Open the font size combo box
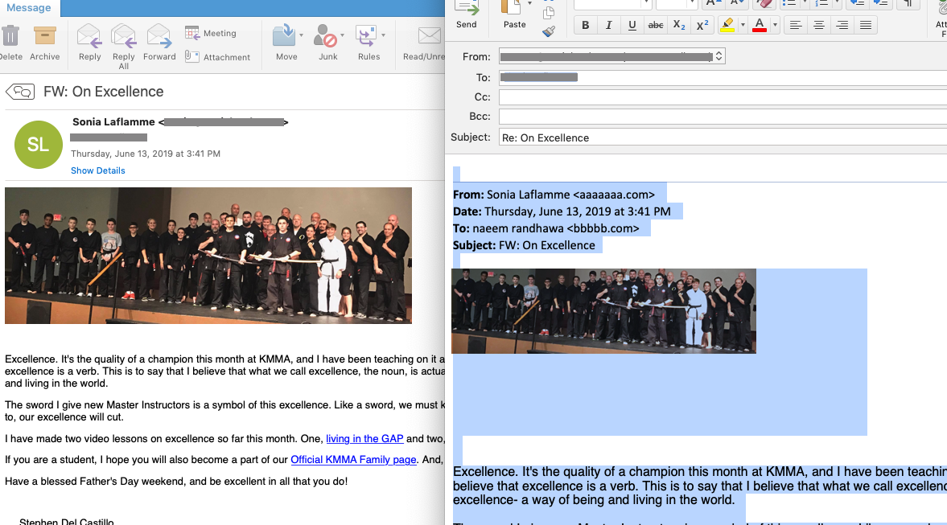 click(x=677, y=4)
